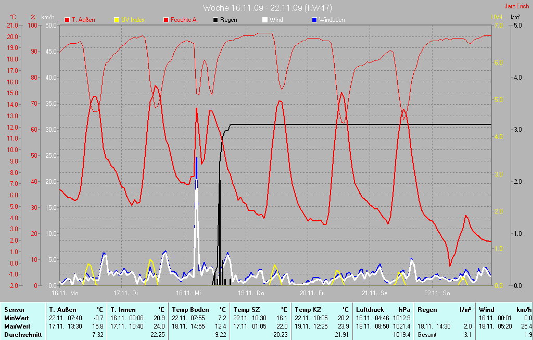Click the T. Außen maximum value 15.8
This screenshot has width=533, height=340.
pyautogui.click(x=98, y=326)
